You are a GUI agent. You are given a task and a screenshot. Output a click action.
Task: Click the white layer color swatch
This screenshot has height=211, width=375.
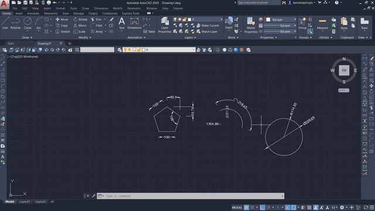189,19
